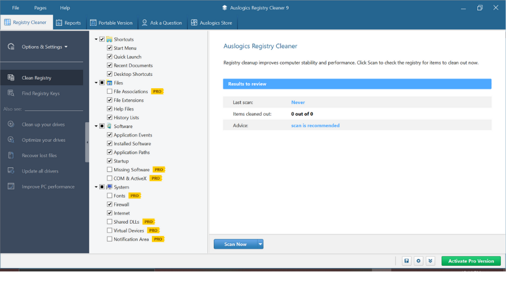Click the Software category icon
The height and width of the screenshot is (281, 506).
click(x=110, y=126)
